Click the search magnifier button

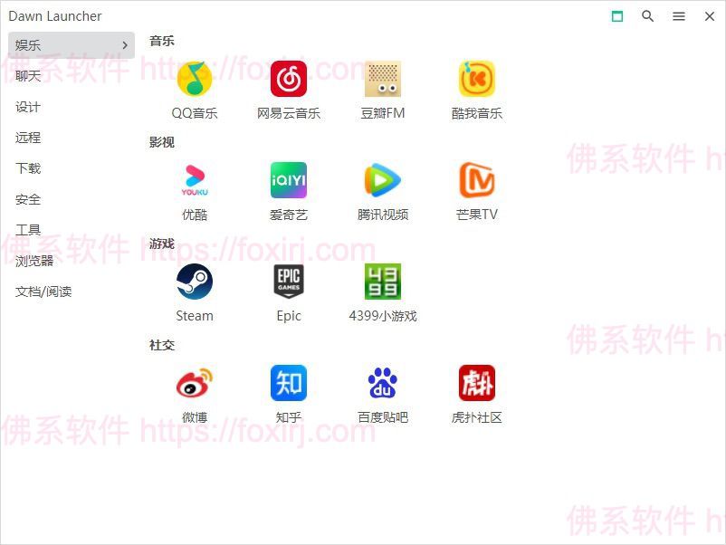point(648,16)
